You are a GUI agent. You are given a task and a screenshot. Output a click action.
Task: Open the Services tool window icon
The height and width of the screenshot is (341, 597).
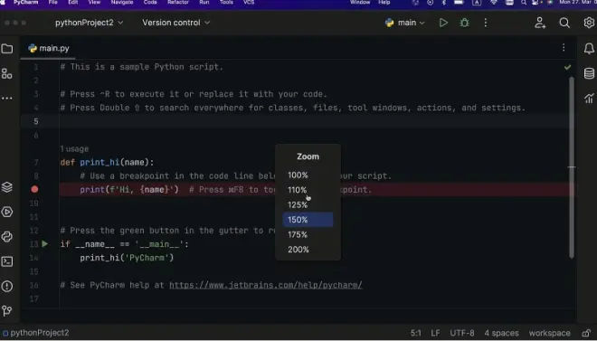(7, 212)
